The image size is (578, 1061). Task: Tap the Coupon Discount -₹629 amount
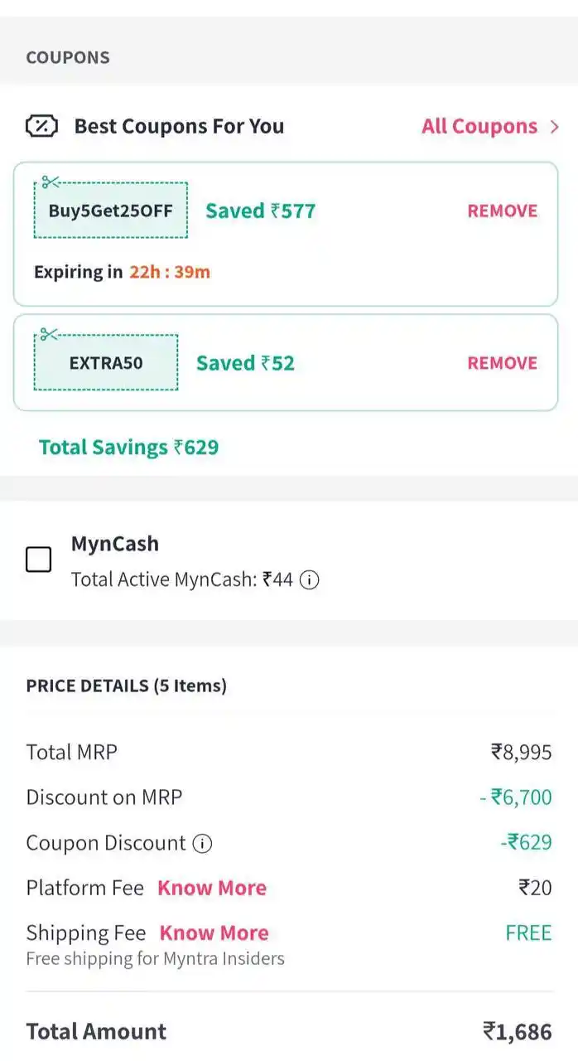coord(526,843)
